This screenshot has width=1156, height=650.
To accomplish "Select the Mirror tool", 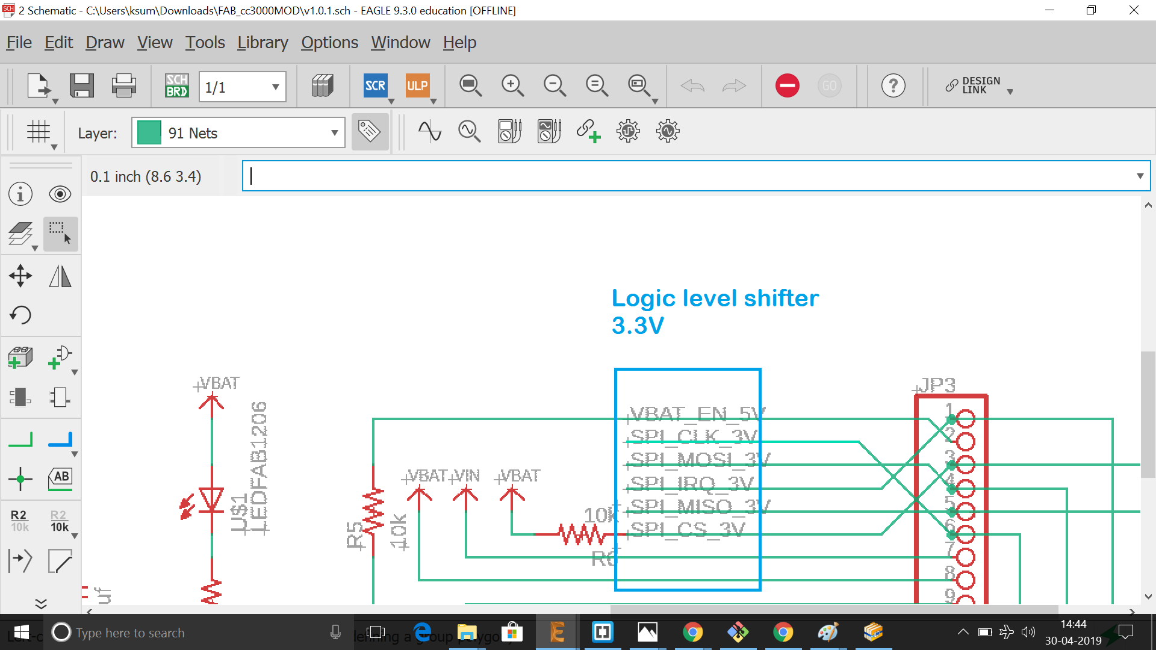I will tap(60, 276).
